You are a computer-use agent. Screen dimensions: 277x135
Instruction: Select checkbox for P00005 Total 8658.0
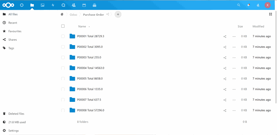pyautogui.click(x=63, y=79)
